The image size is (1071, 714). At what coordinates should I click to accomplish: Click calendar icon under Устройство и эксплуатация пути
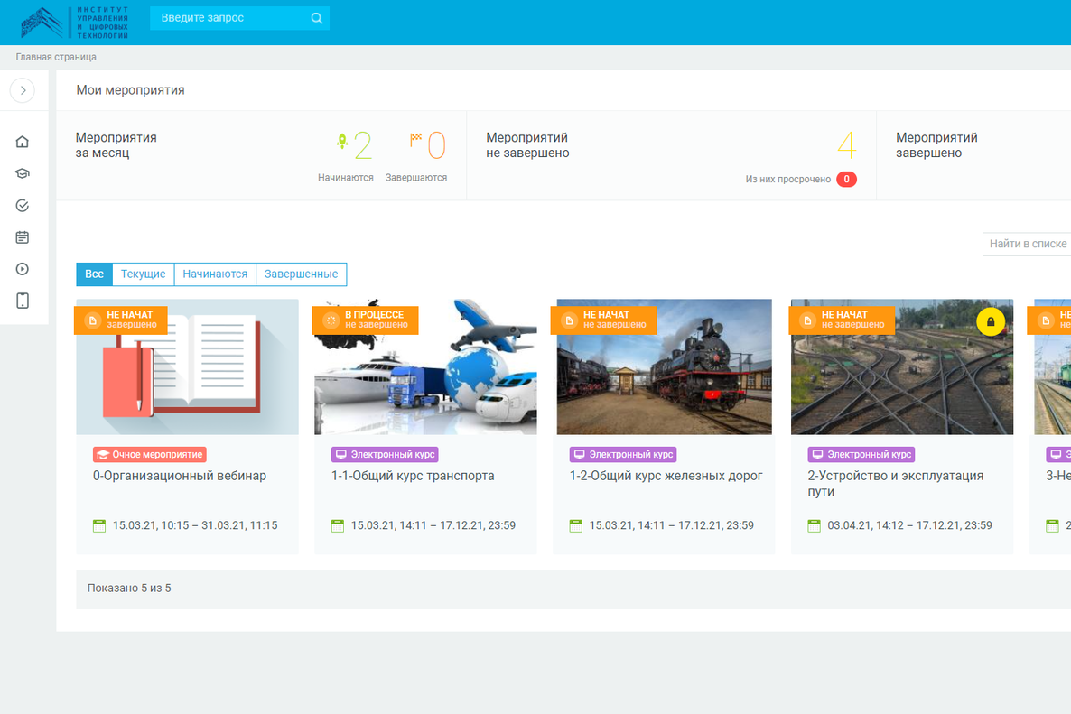[x=815, y=525]
